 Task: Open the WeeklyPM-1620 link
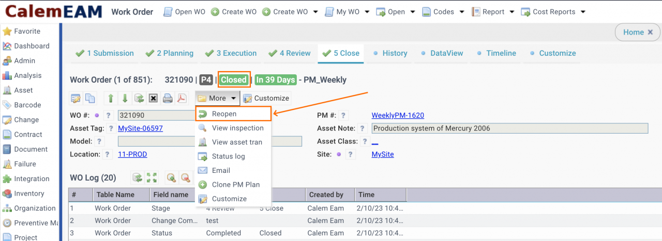click(x=397, y=115)
